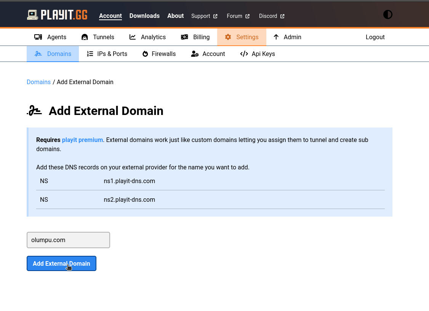Click the Tunnels house icon
429x311 pixels.
tap(84, 37)
